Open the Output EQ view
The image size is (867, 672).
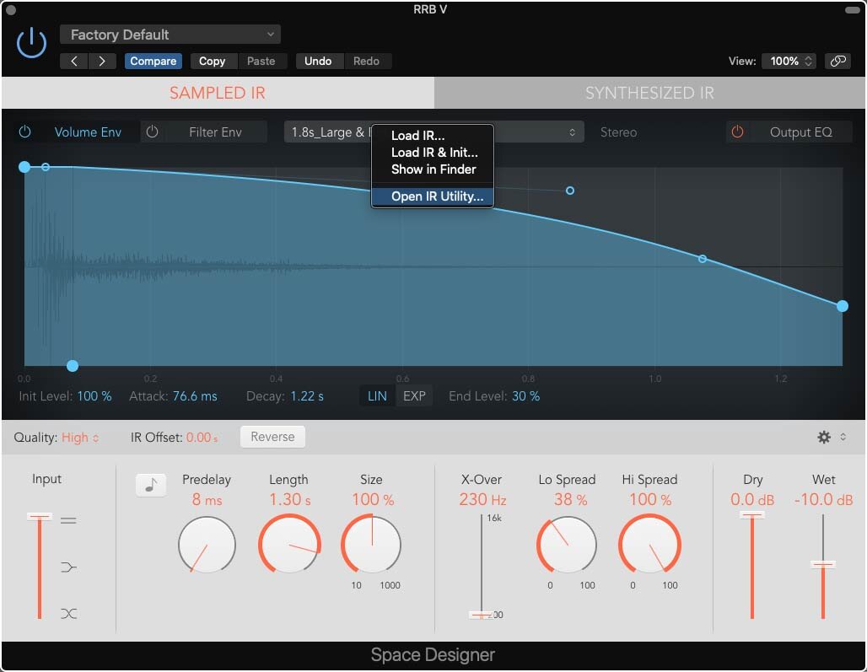coord(800,132)
